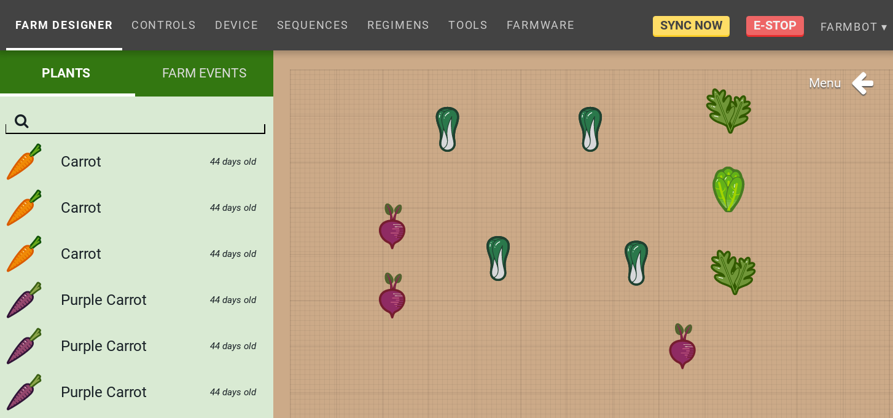Click the lettuce head icon on the map
Viewport: 893px width, 418px height.
coord(728,189)
